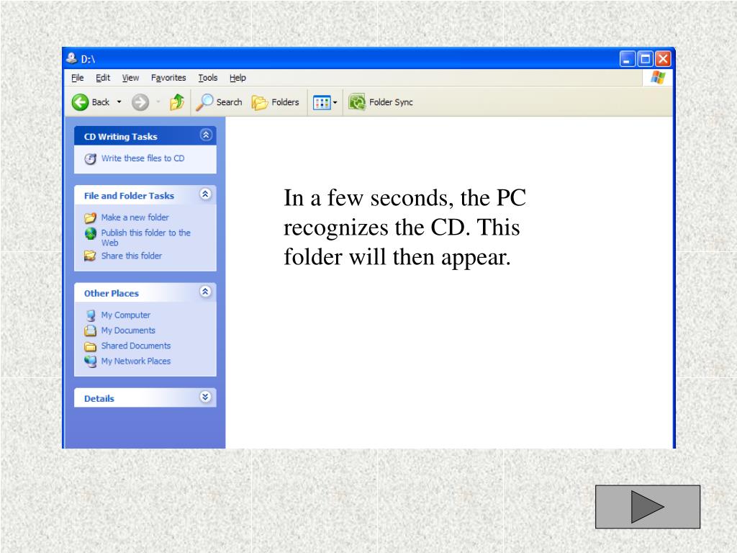The image size is (737, 553).
Task: Click the Details header text
Action: pos(99,399)
